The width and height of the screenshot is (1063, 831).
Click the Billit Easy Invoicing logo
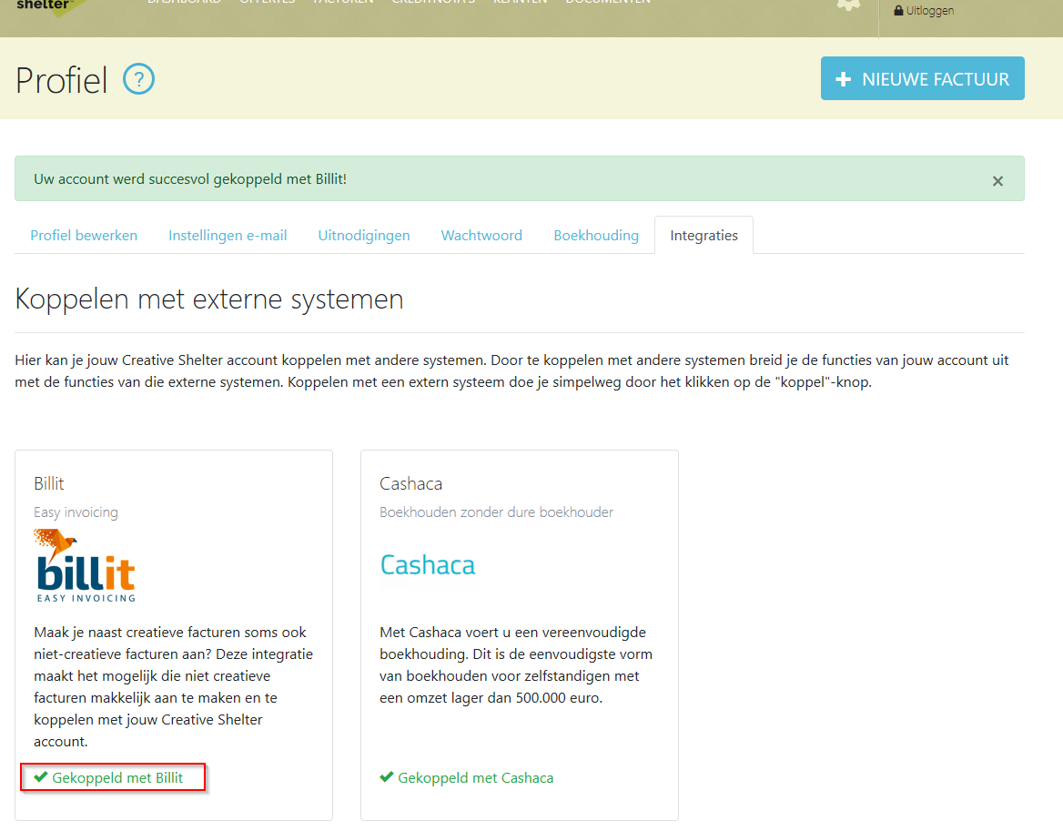pos(85,566)
